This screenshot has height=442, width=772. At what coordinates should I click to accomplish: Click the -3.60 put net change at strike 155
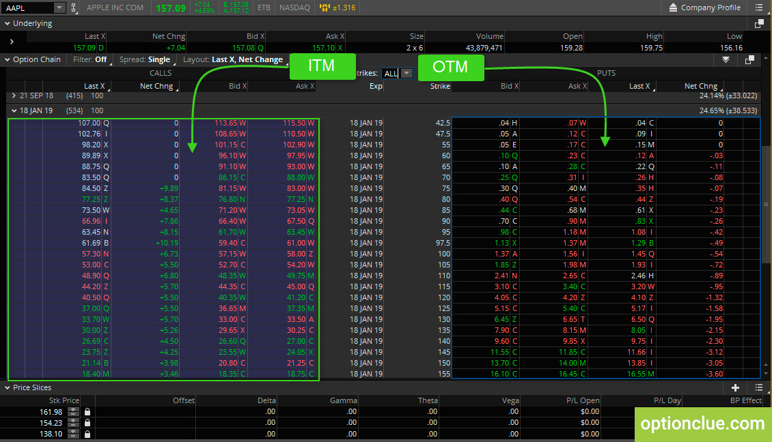coord(714,374)
